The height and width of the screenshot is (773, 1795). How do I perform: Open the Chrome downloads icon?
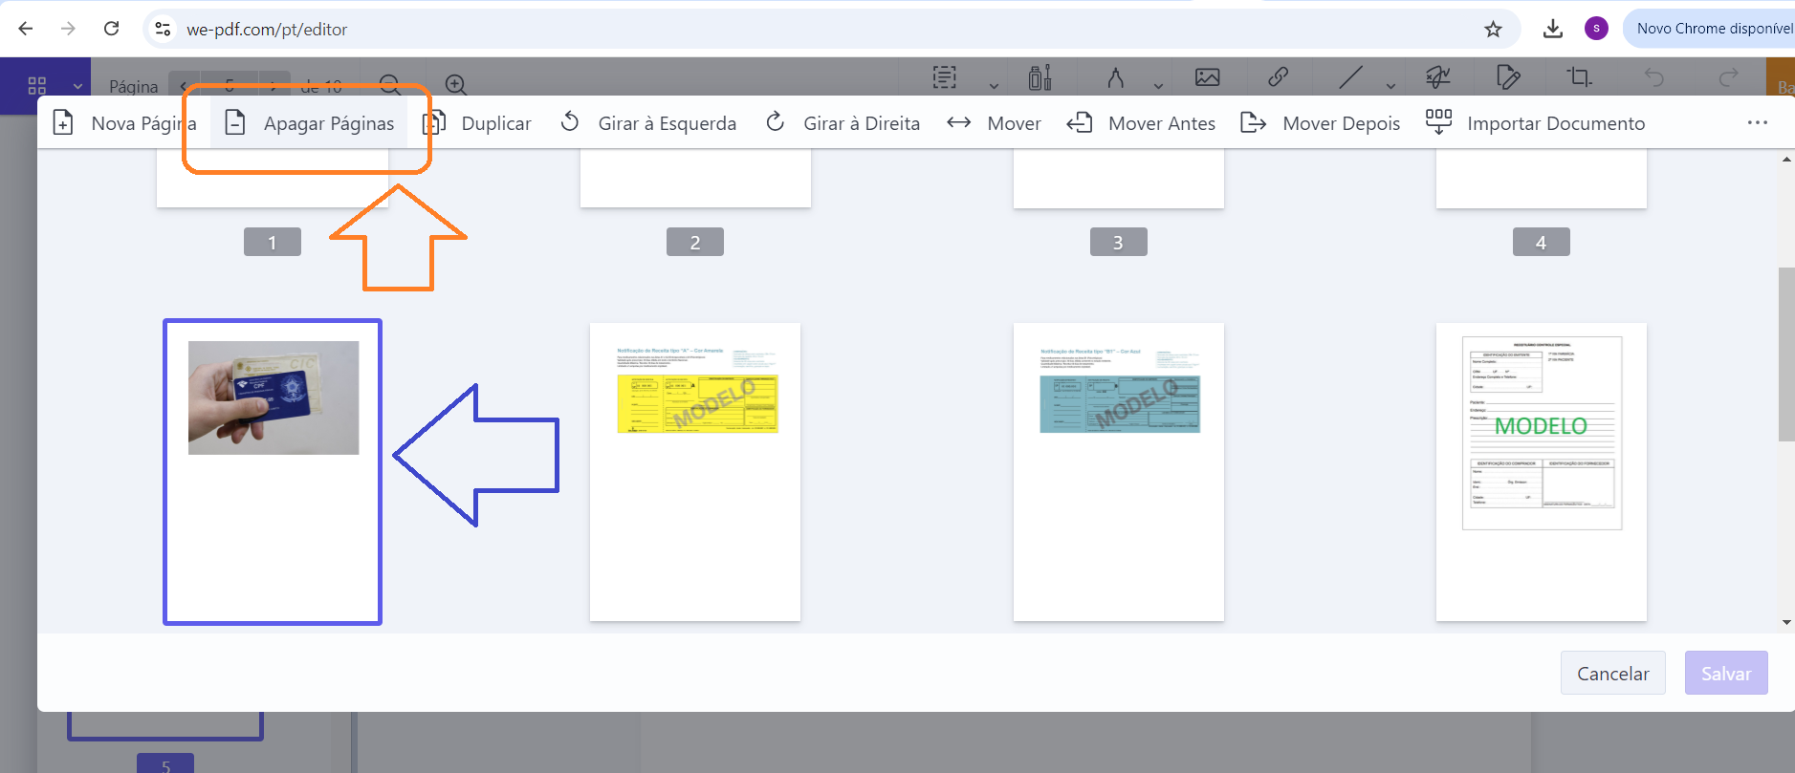click(1553, 30)
